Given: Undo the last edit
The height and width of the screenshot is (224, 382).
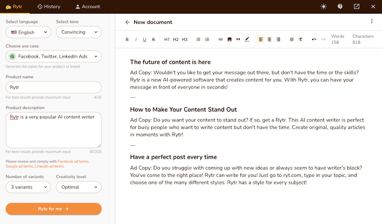Looking at the screenshot, I should [314, 40].
